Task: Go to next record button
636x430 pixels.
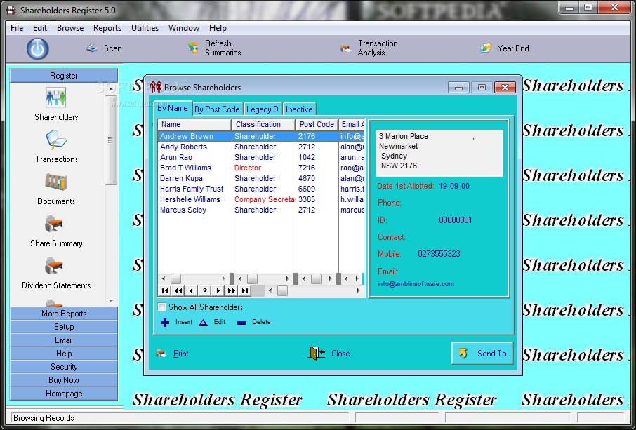Action: coord(218,290)
